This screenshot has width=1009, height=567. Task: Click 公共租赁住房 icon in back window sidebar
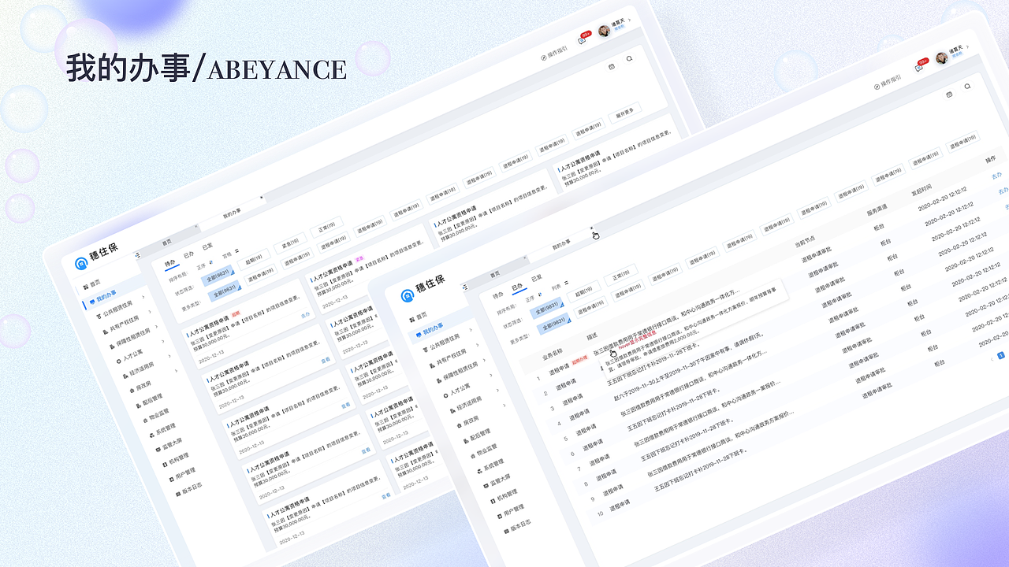tap(99, 316)
